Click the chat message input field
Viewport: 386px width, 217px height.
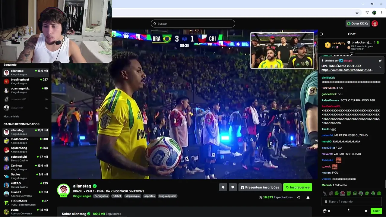(352, 202)
